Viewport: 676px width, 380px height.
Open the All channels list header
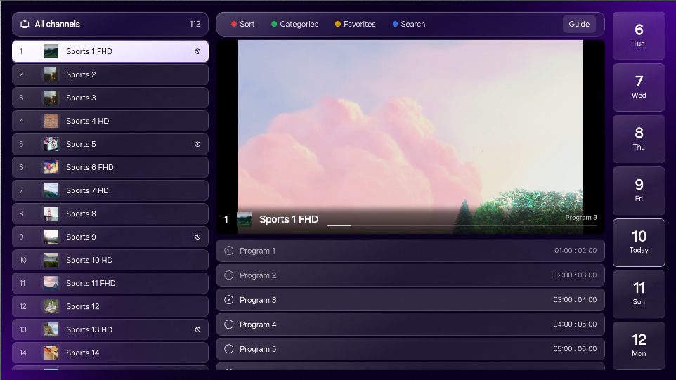pos(110,24)
